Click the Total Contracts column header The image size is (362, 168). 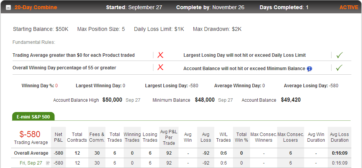tap(77, 137)
